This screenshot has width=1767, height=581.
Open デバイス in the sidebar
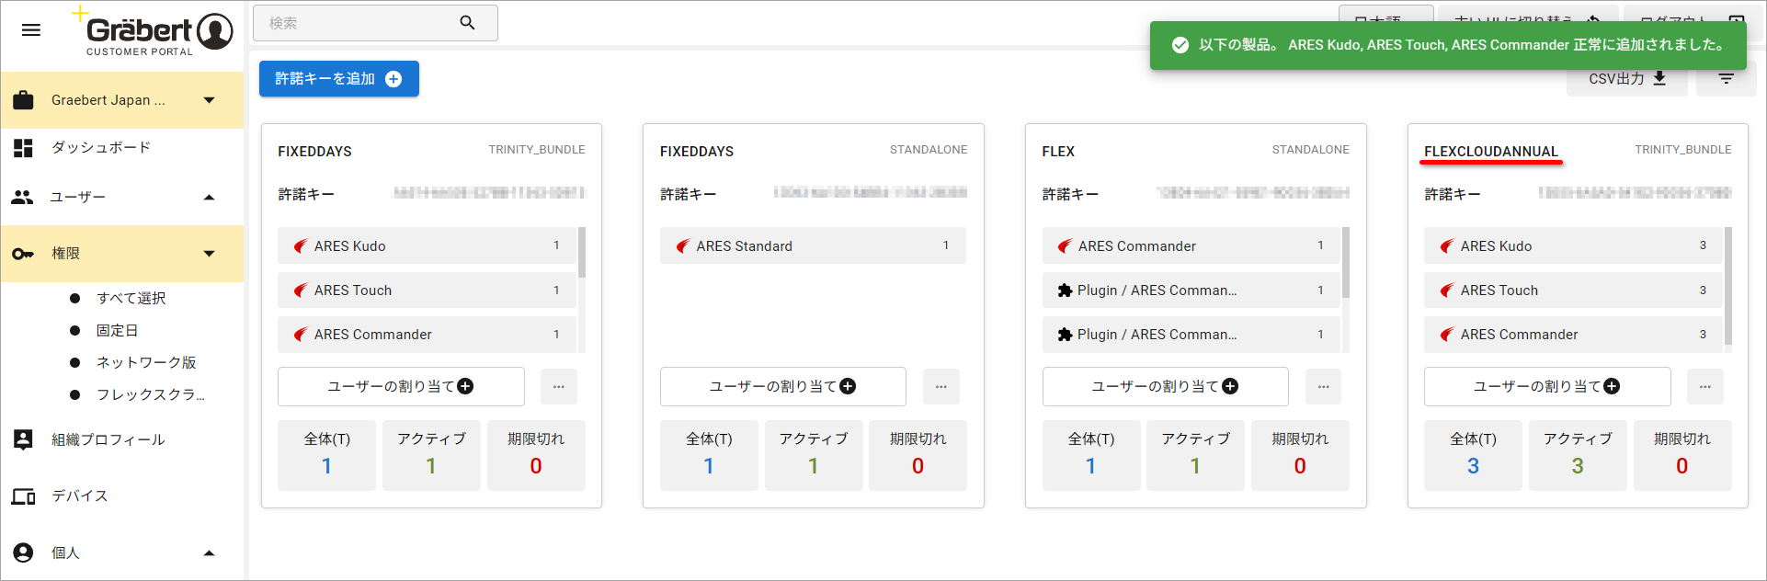(80, 496)
